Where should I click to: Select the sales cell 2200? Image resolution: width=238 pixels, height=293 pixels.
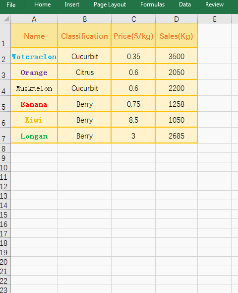[x=176, y=88]
